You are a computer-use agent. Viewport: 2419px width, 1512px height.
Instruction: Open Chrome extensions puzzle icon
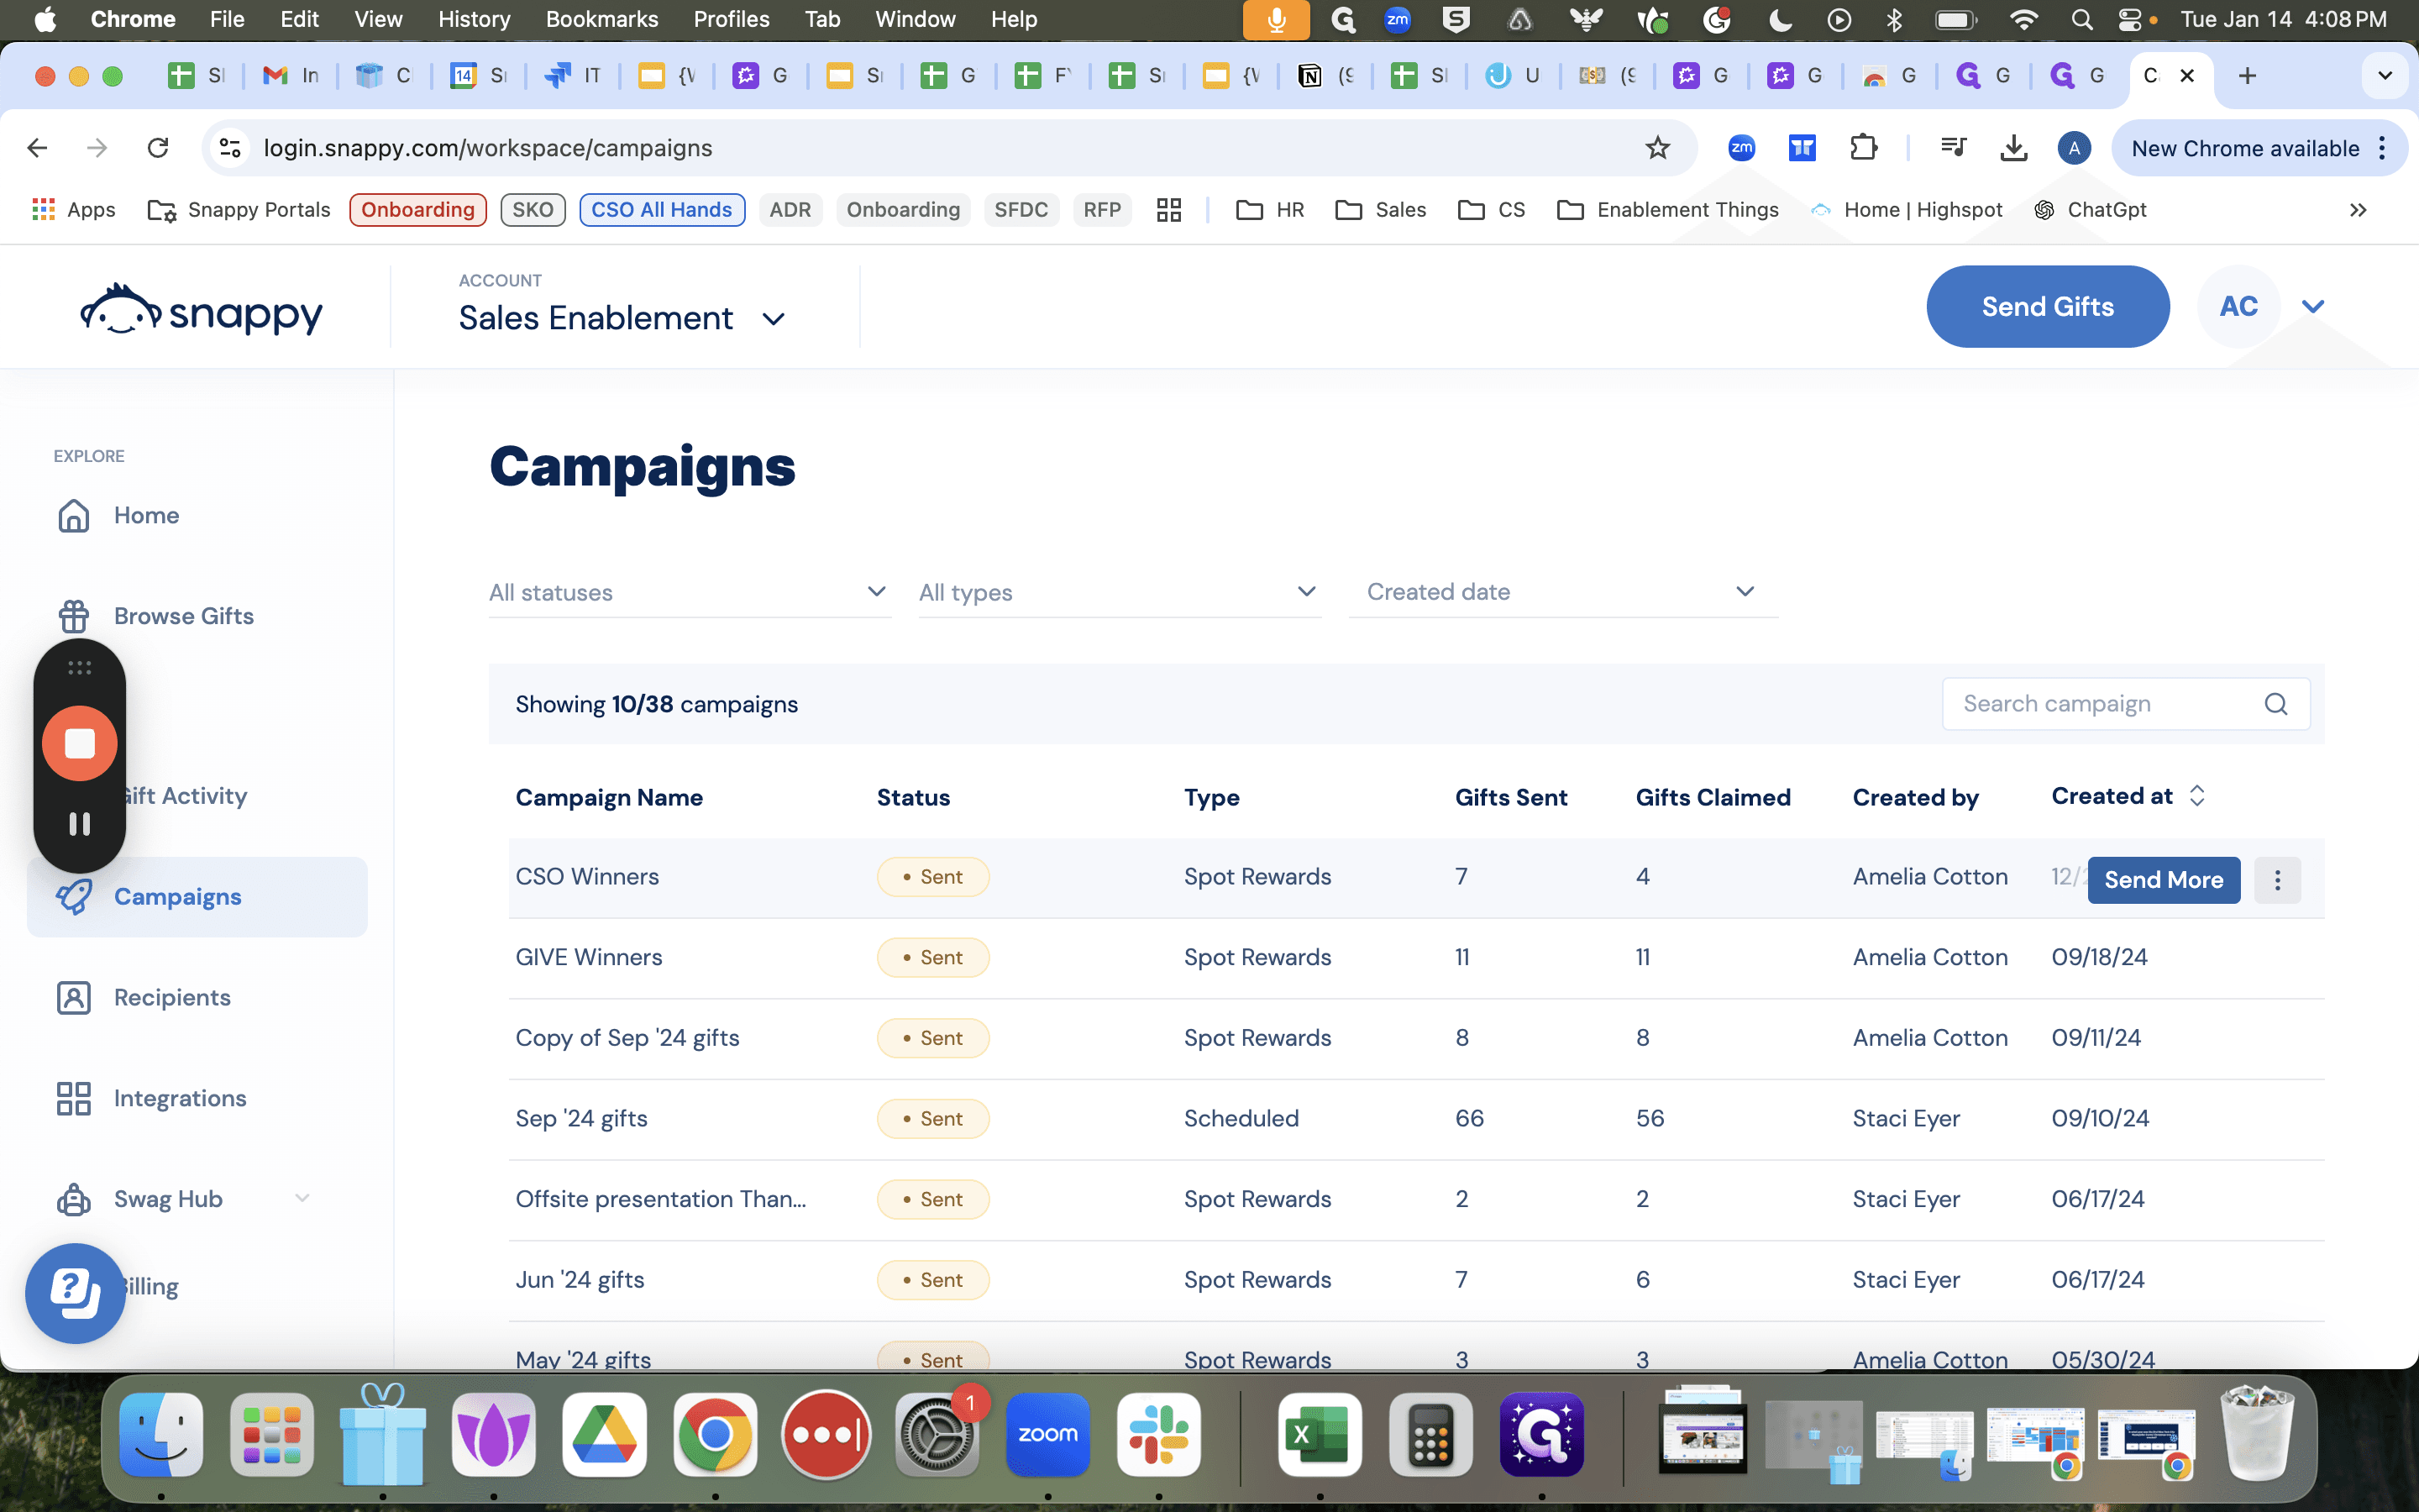coord(1863,148)
